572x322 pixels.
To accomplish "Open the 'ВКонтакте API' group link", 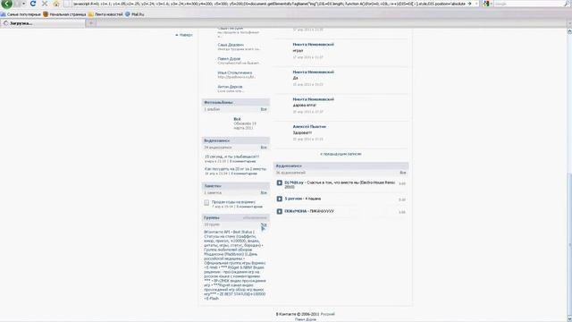I will 217,233.
